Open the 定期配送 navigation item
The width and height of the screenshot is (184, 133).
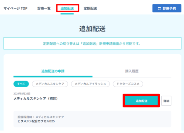[90, 8]
